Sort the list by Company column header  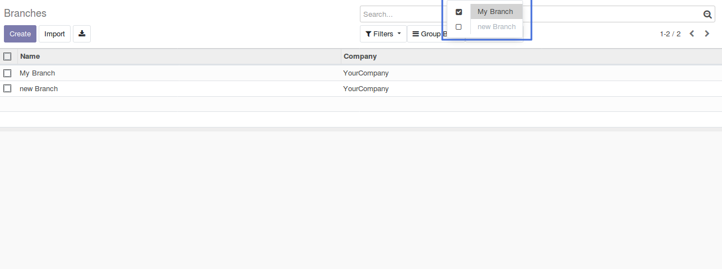[360, 56]
